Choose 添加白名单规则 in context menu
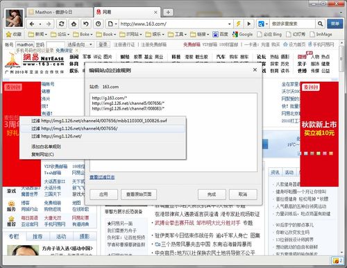347x268 pixels. 103,146
